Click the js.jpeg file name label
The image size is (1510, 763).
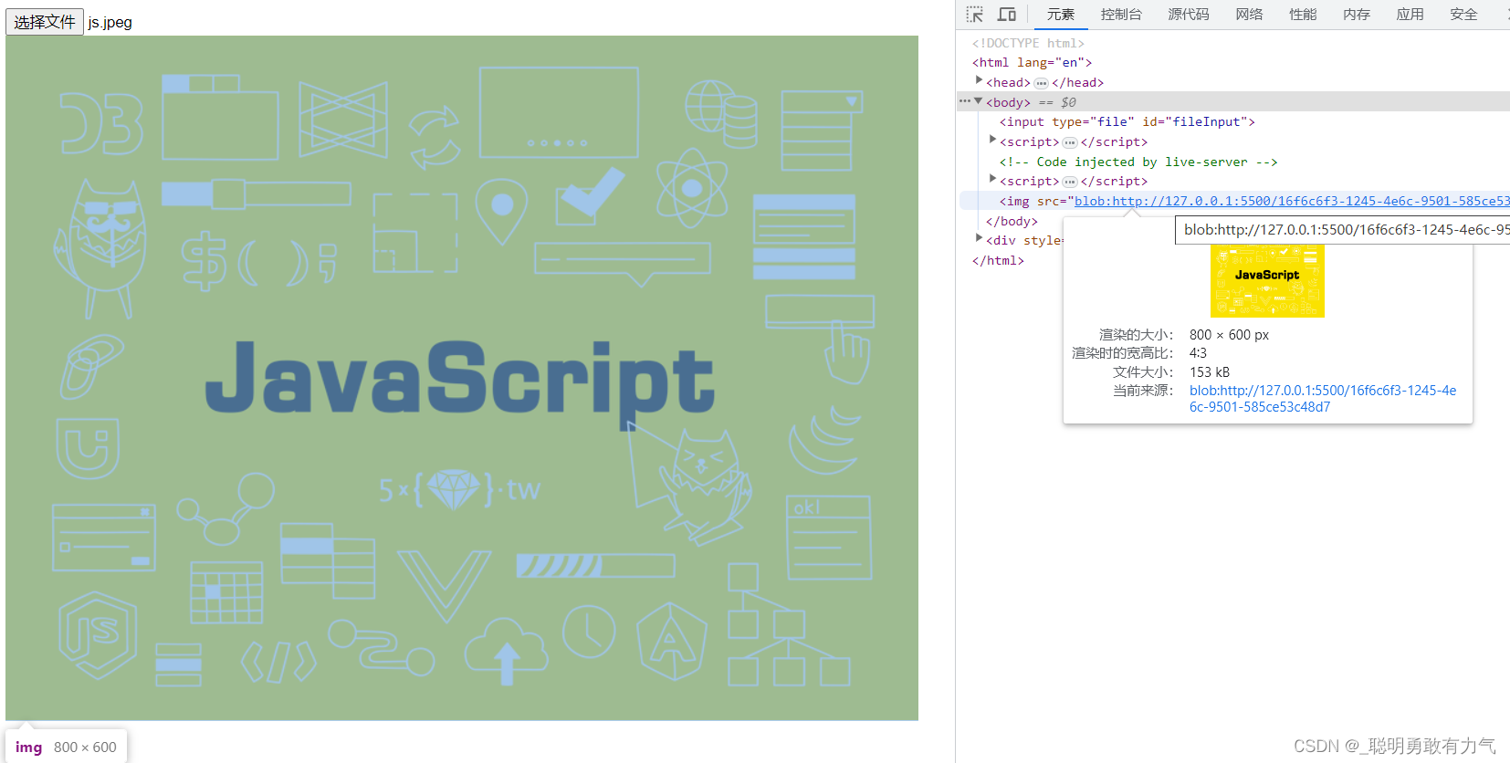[110, 23]
